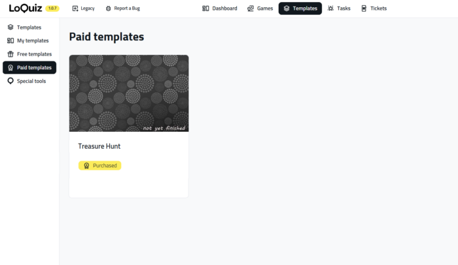The height and width of the screenshot is (265, 458).
Task: Click the Report a Bug link
Action: 127,8
